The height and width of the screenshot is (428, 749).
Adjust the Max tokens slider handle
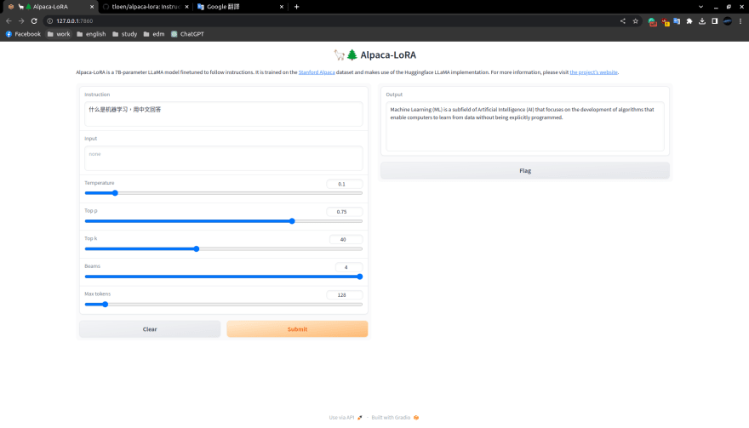pyautogui.click(x=105, y=305)
